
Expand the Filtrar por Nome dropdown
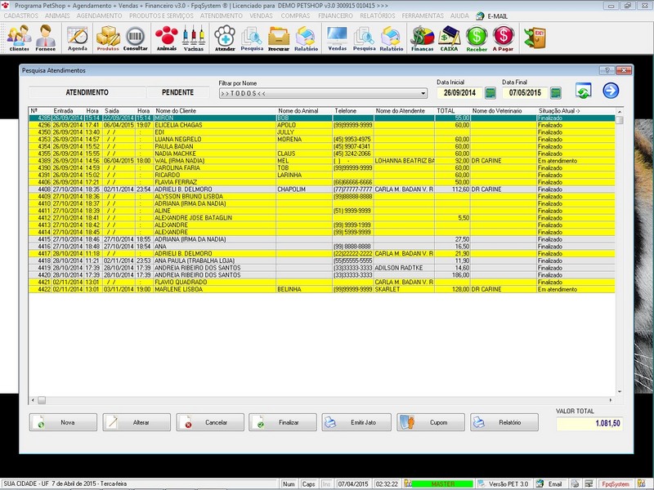[x=423, y=93]
